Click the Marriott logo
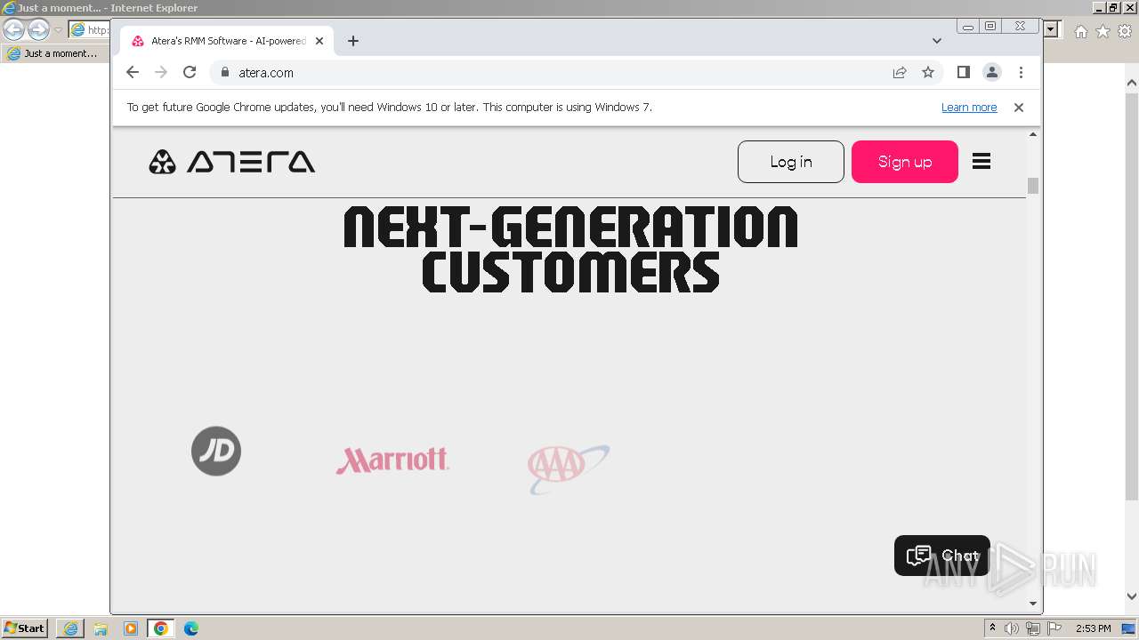The width and height of the screenshot is (1139, 640). point(392,460)
